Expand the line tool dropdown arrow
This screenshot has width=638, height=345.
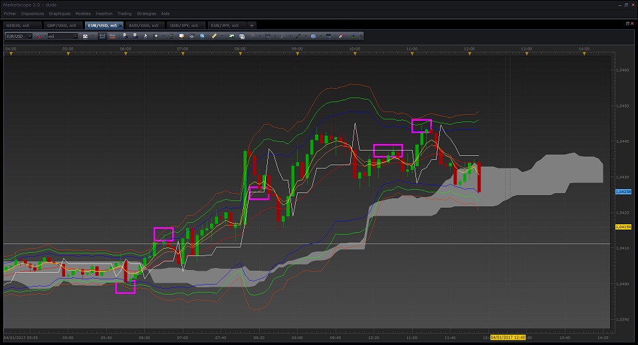[306, 36]
